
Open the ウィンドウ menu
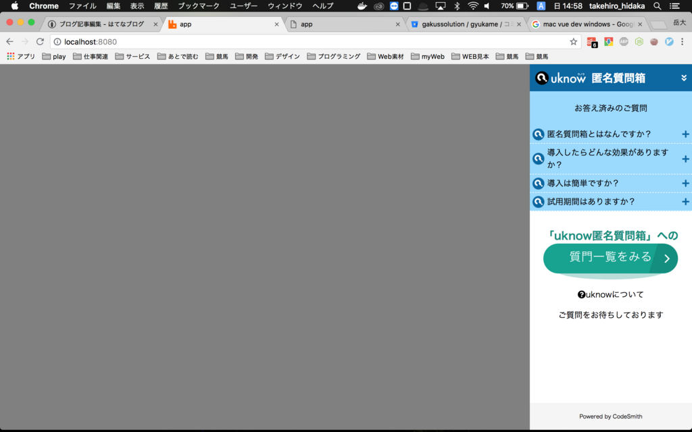point(285,5)
